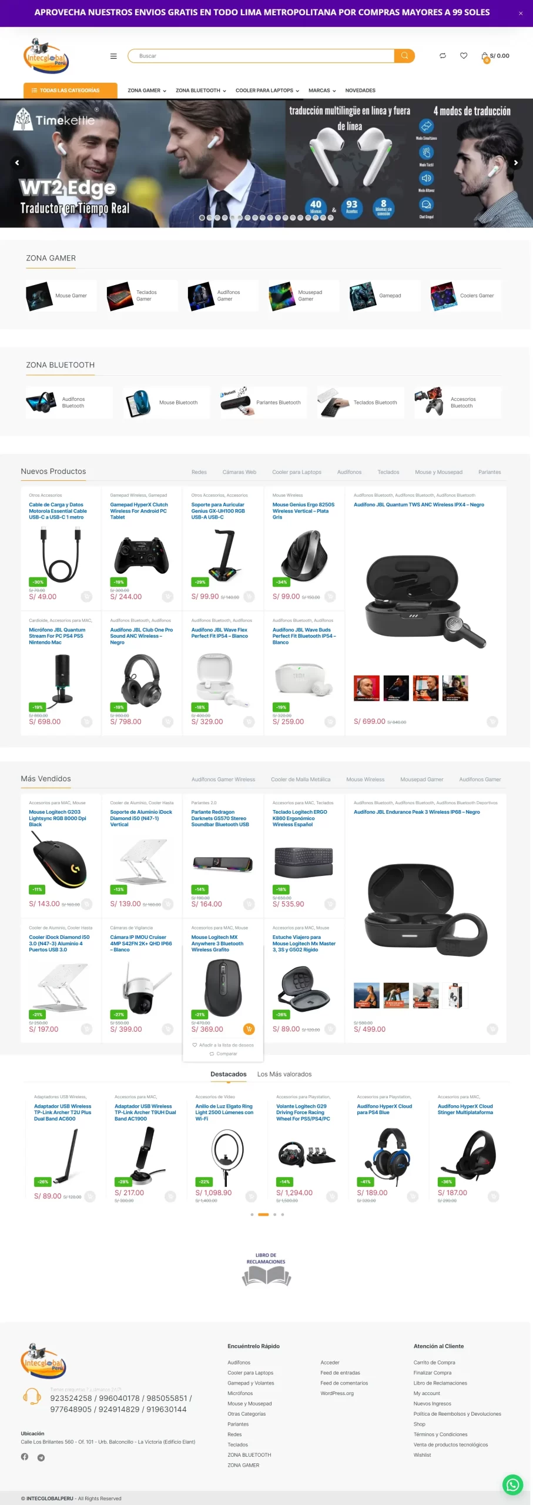This screenshot has height=1505, width=533.
Task: Select last pagination dot under Destacados carousel
Action: point(283,1214)
